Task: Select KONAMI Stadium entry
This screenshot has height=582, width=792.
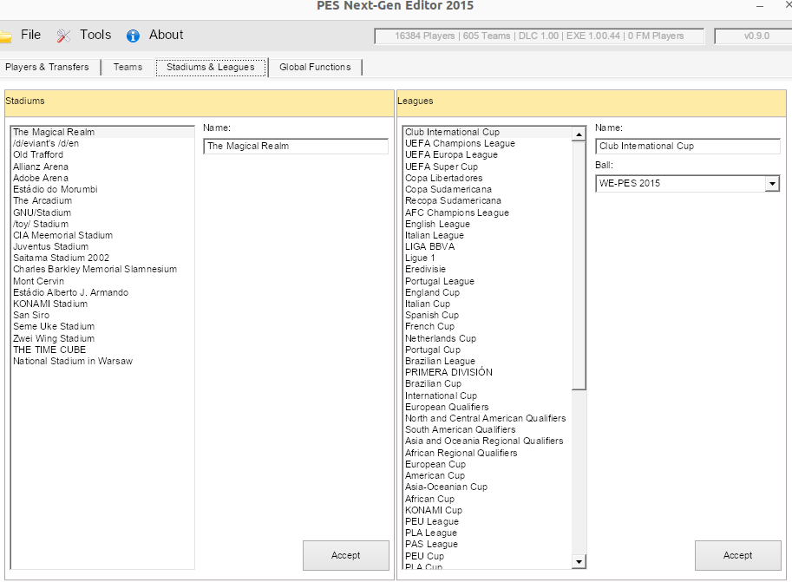Action: pos(102,304)
